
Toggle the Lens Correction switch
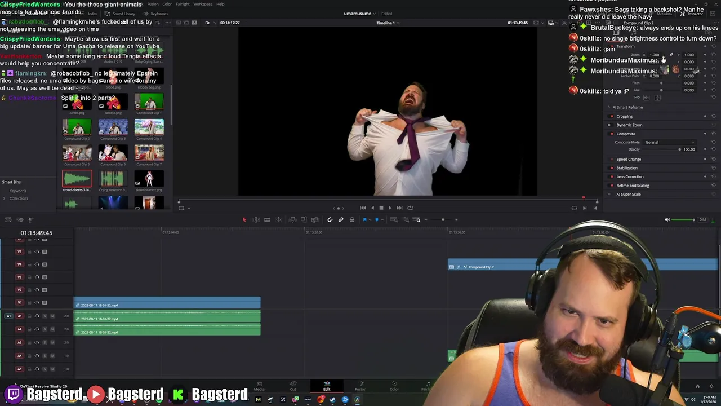point(611,177)
